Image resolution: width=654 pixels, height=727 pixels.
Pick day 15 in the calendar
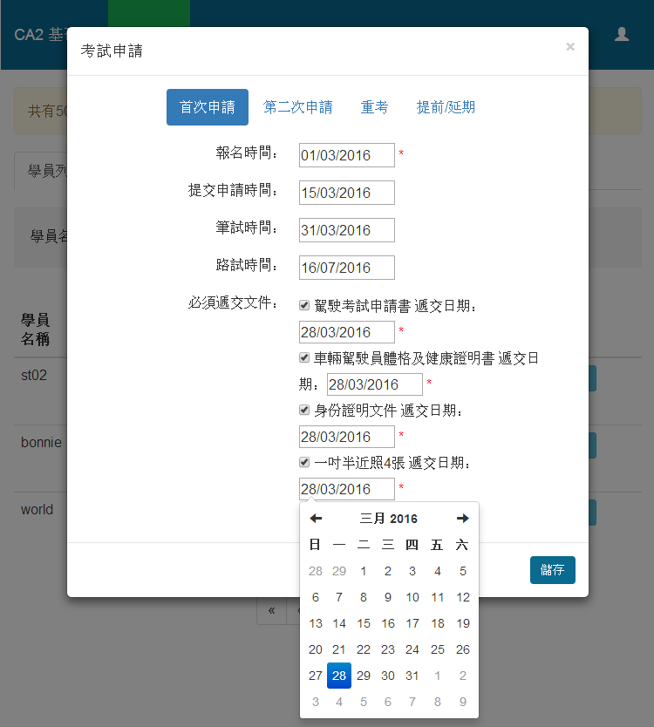[364, 623]
